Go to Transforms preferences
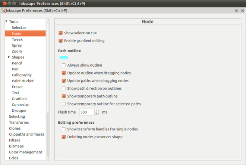The image size is (246, 165). pos(19,123)
